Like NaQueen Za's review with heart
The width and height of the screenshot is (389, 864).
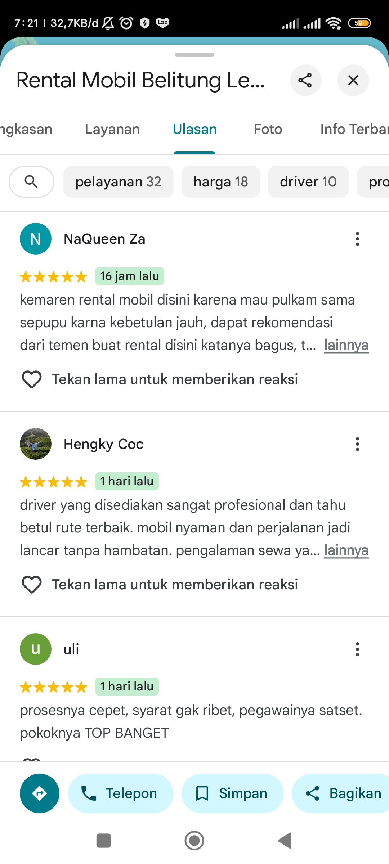pyautogui.click(x=32, y=379)
